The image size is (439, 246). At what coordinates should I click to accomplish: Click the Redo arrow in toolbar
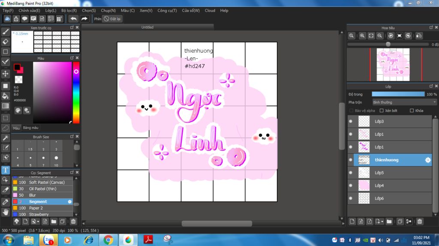pos(84,19)
